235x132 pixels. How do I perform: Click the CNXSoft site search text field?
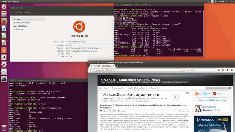click(x=217, y=88)
